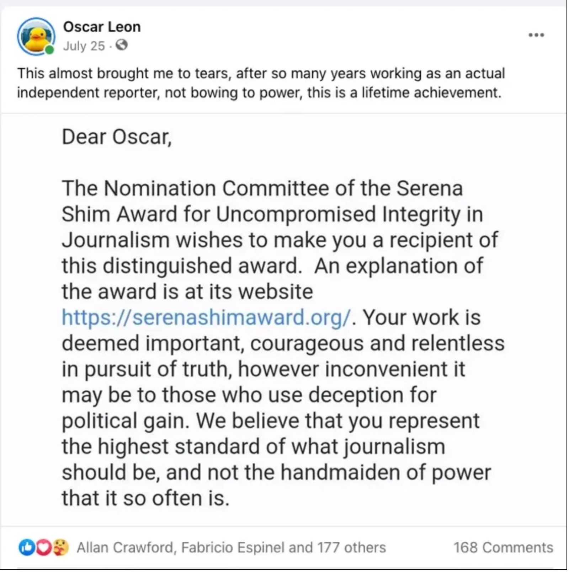Click the letter's last line 'that it so often is.'
Image resolution: width=569 pixels, height=573 pixels.
[x=145, y=498]
